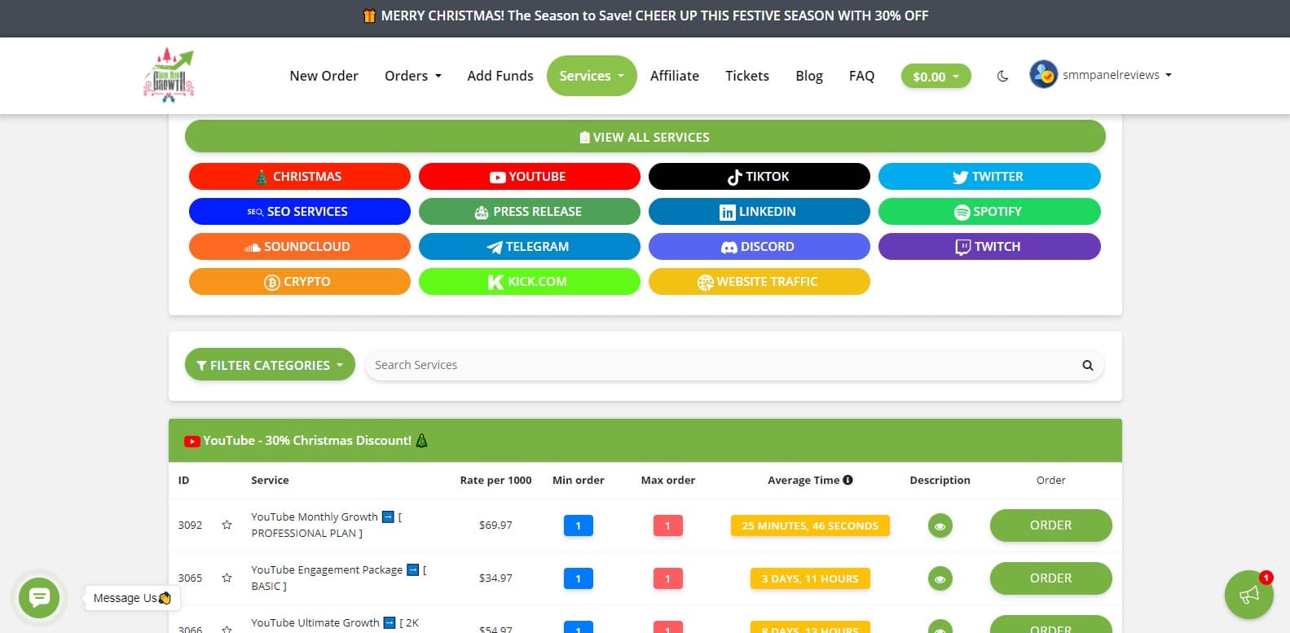Open the Message Us chat bubble

click(x=39, y=597)
